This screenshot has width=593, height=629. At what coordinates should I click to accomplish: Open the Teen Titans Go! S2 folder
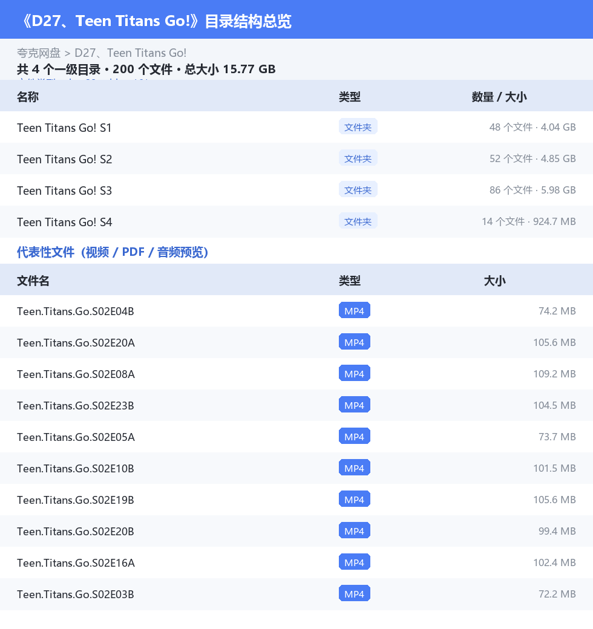pyautogui.click(x=64, y=159)
